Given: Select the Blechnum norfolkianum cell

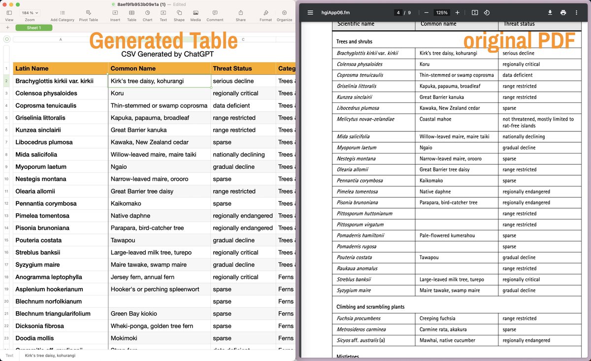Looking at the screenshot, I should 61,301.
